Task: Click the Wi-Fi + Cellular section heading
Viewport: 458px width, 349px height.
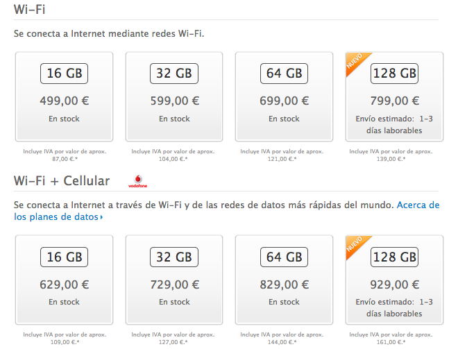Action: 62,181
